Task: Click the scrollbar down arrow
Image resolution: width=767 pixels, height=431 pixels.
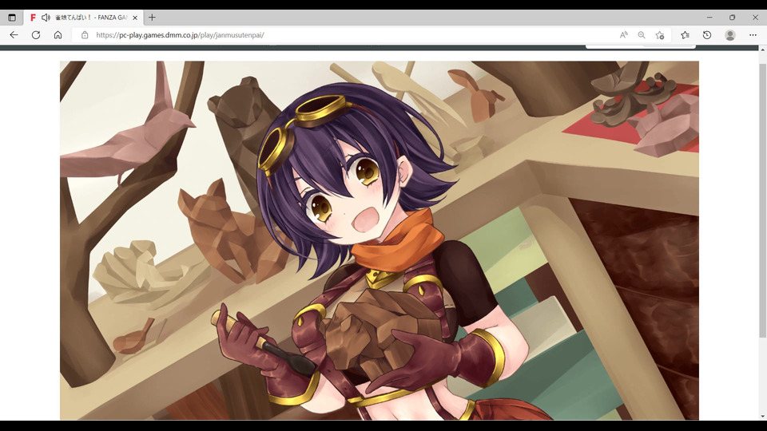Action: [x=762, y=417]
